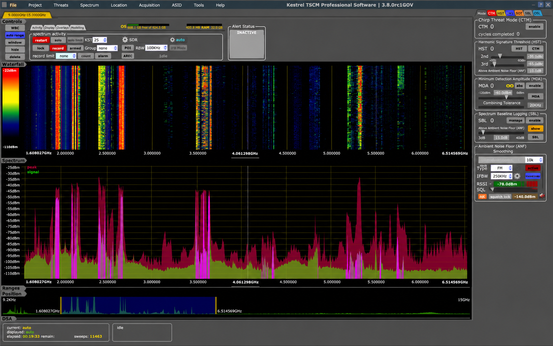The image size is (553, 346).
Task: Select the red CTM mode tab
Action: point(491,13)
